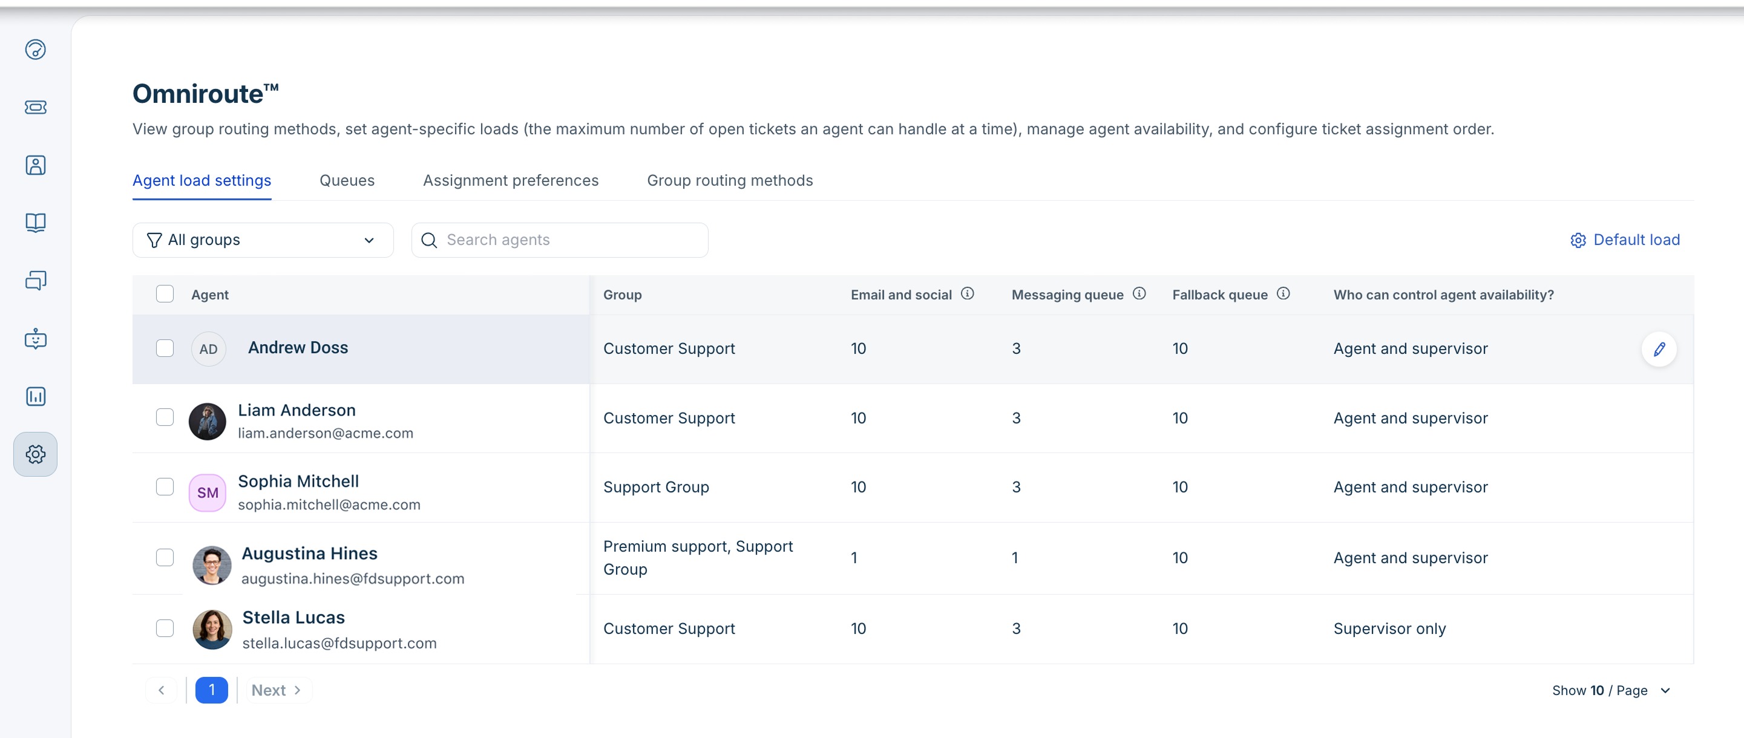Open the Group routing methods tab

click(x=729, y=180)
